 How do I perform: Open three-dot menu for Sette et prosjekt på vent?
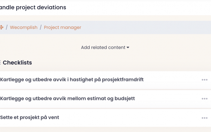tap(204, 118)
